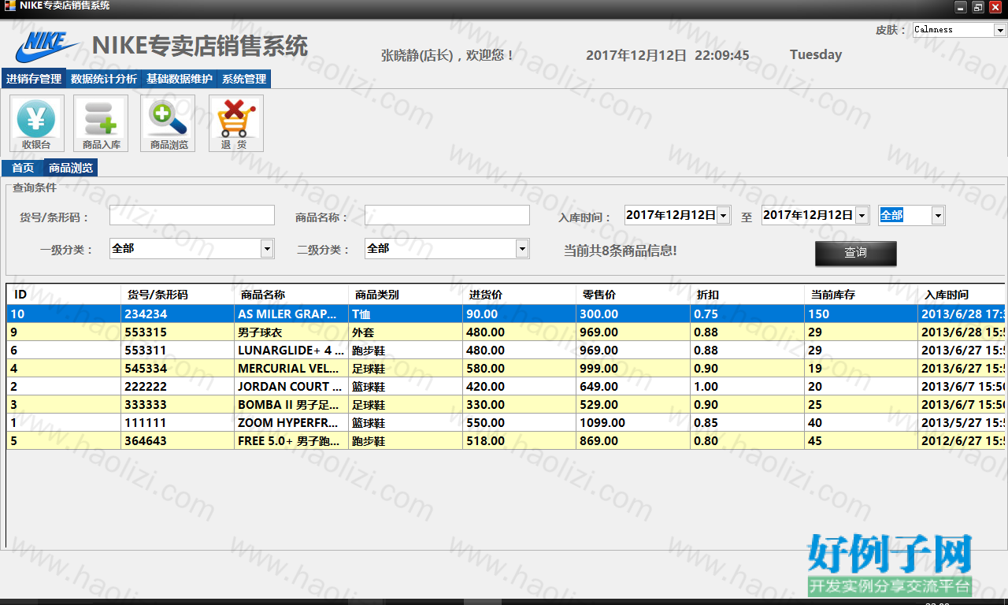Click the 当前共8条商品信息 status text
Viewport: 1008px width, 605px height.
pyautogui.click(x=621, y=251)
